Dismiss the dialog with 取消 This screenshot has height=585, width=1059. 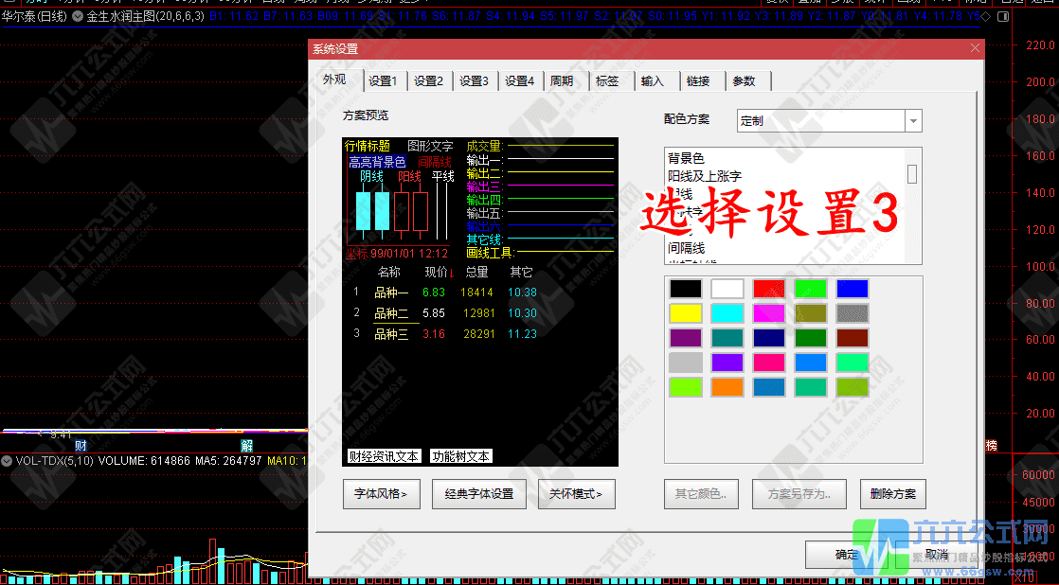click(x=936, y=555)
